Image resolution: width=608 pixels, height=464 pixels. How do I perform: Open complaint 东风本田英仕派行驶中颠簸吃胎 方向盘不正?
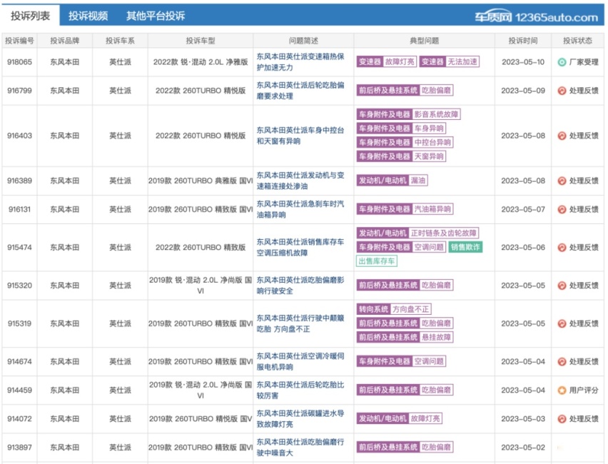(x=300, y=323)
